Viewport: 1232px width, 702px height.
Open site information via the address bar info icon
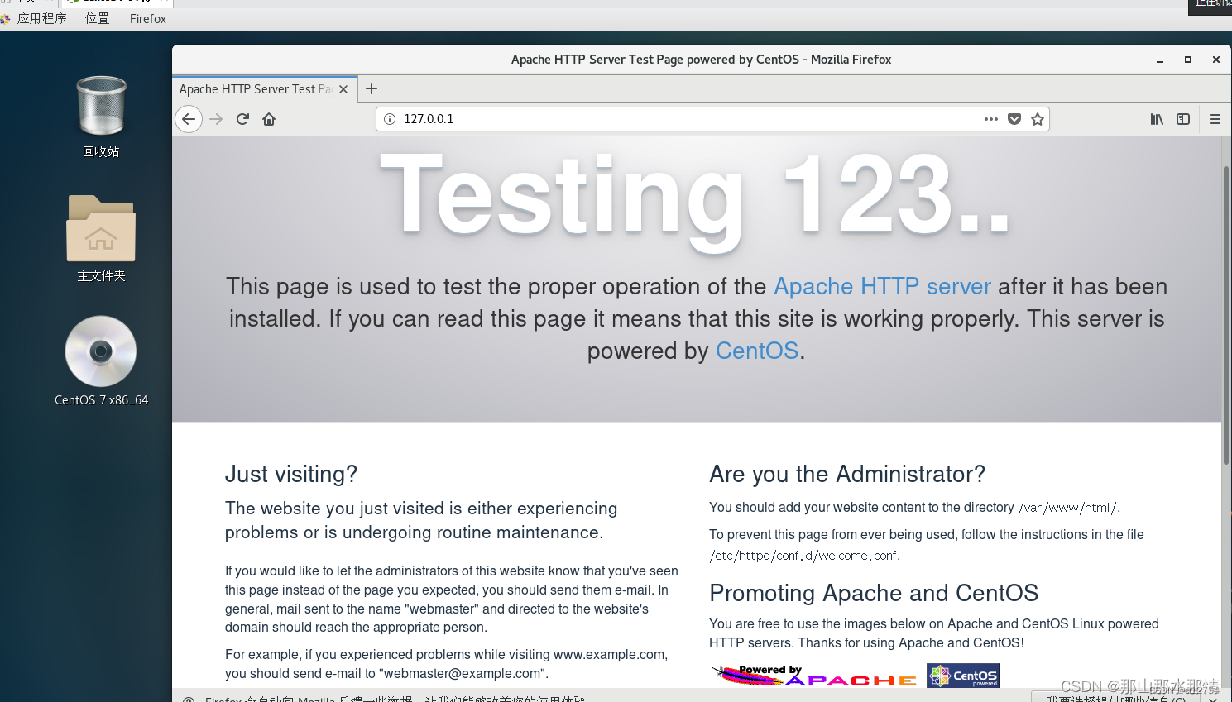pos(389,118)
